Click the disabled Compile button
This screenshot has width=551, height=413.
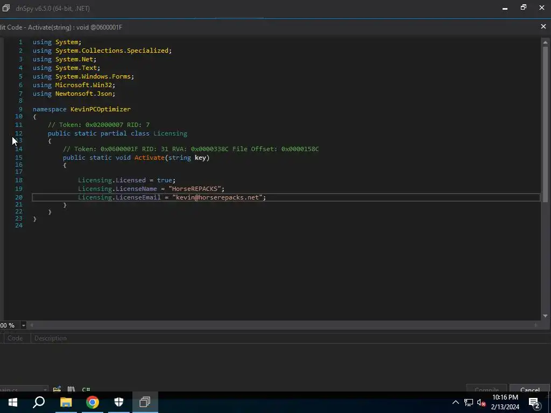point(486,389)
